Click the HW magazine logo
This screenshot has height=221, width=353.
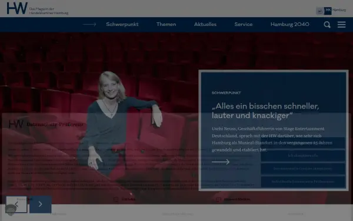click(x=17, y=8)
